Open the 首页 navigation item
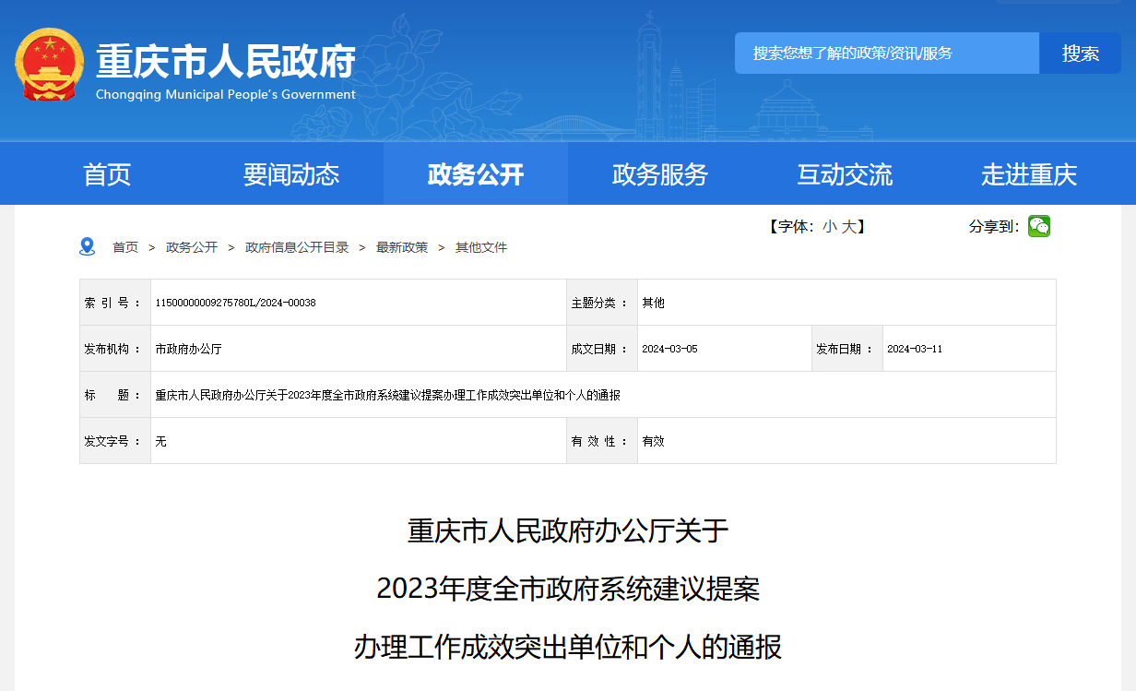This screenshot has width=1136, height=691. pyautogui.click(x=106, y=173)
